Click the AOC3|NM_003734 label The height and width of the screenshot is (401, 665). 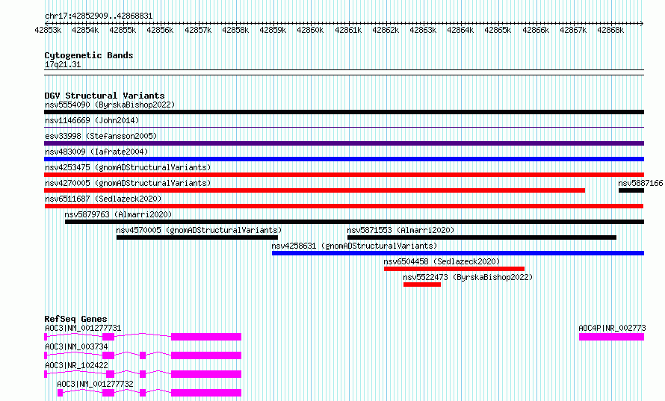[x=76, y=346]
